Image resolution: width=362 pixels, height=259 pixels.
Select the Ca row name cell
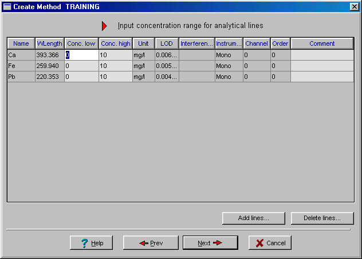click(21, 55)
